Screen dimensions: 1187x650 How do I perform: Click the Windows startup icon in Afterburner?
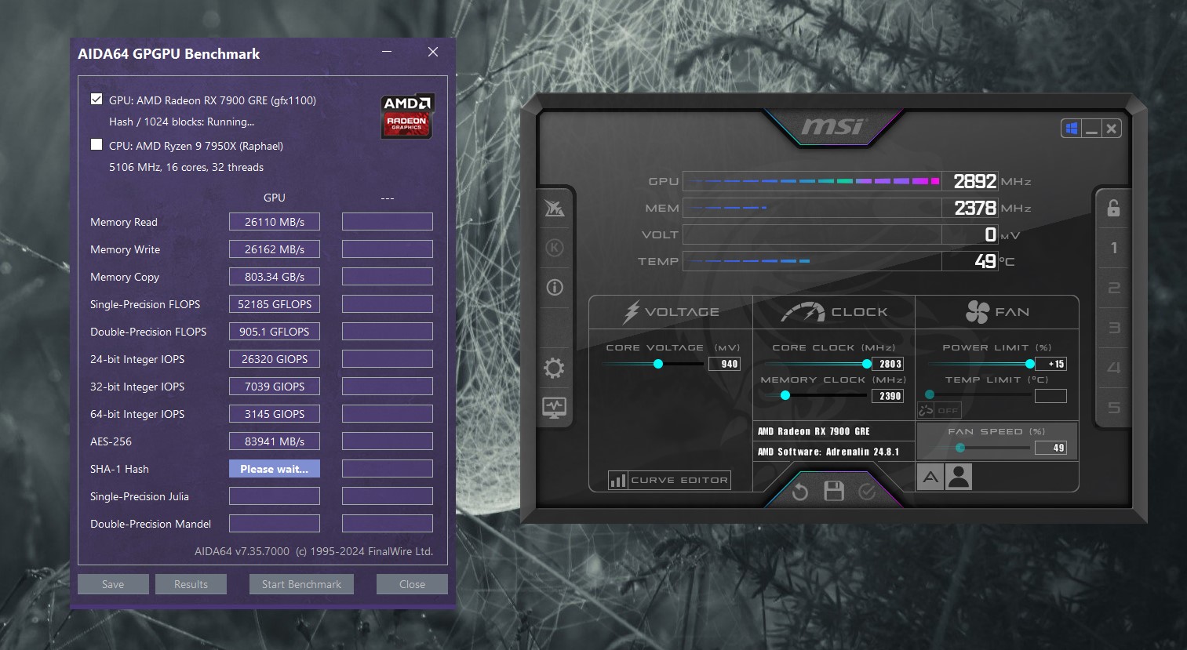tap(1071, 129)
